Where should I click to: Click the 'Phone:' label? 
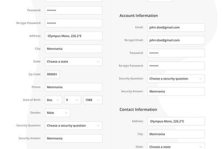click(36, 87)
